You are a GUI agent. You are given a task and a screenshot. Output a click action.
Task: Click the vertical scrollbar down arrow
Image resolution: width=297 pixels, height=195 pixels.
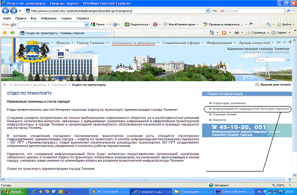click(x=294, y=175)
